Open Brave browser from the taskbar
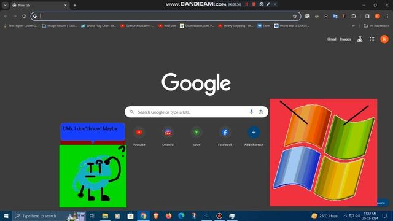Viewport: 393px width, 221px height. click(156, 215)
